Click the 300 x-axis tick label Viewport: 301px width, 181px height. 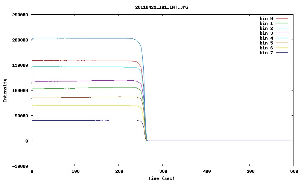point(163,171)
